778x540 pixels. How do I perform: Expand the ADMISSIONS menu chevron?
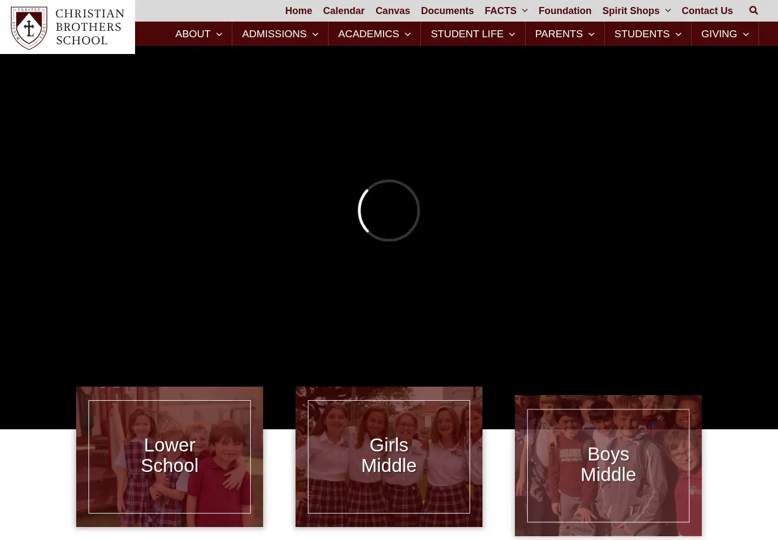click(x=315, y=34)
